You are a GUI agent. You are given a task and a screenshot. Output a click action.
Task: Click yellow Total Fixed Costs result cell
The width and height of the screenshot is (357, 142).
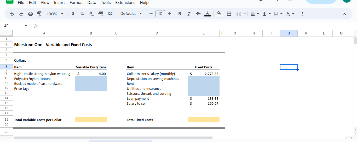pos(204,120)
